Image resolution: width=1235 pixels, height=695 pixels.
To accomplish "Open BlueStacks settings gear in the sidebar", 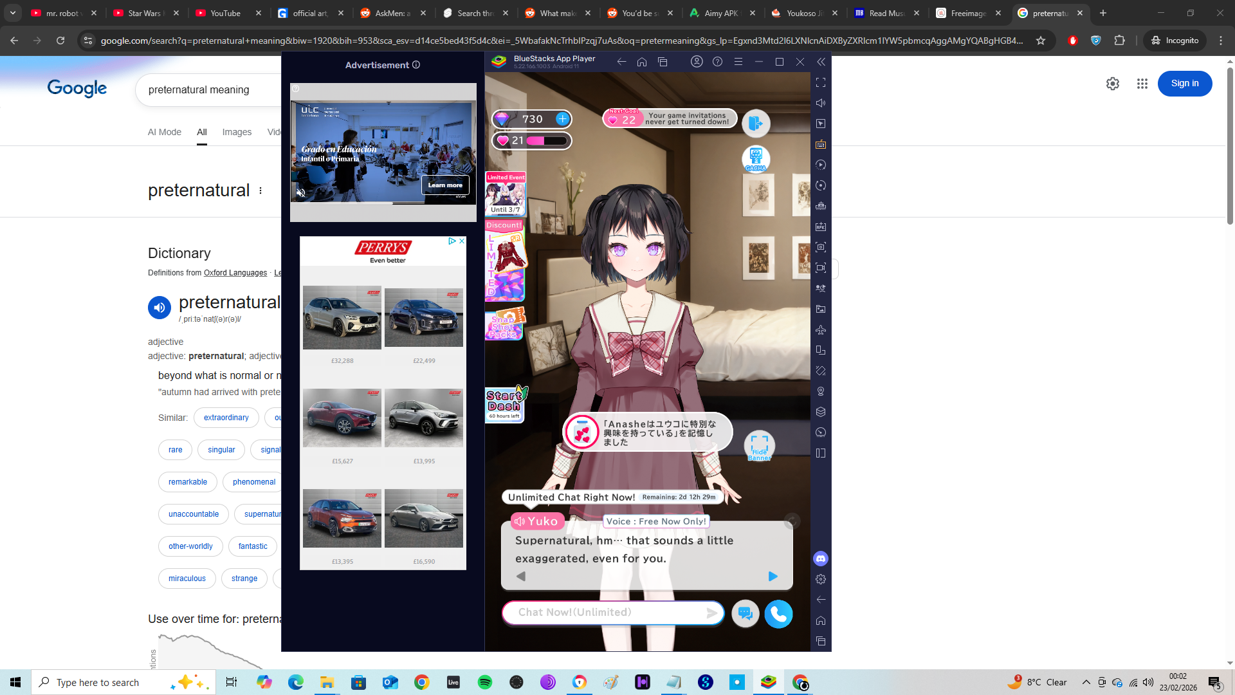I will [821, 579].
